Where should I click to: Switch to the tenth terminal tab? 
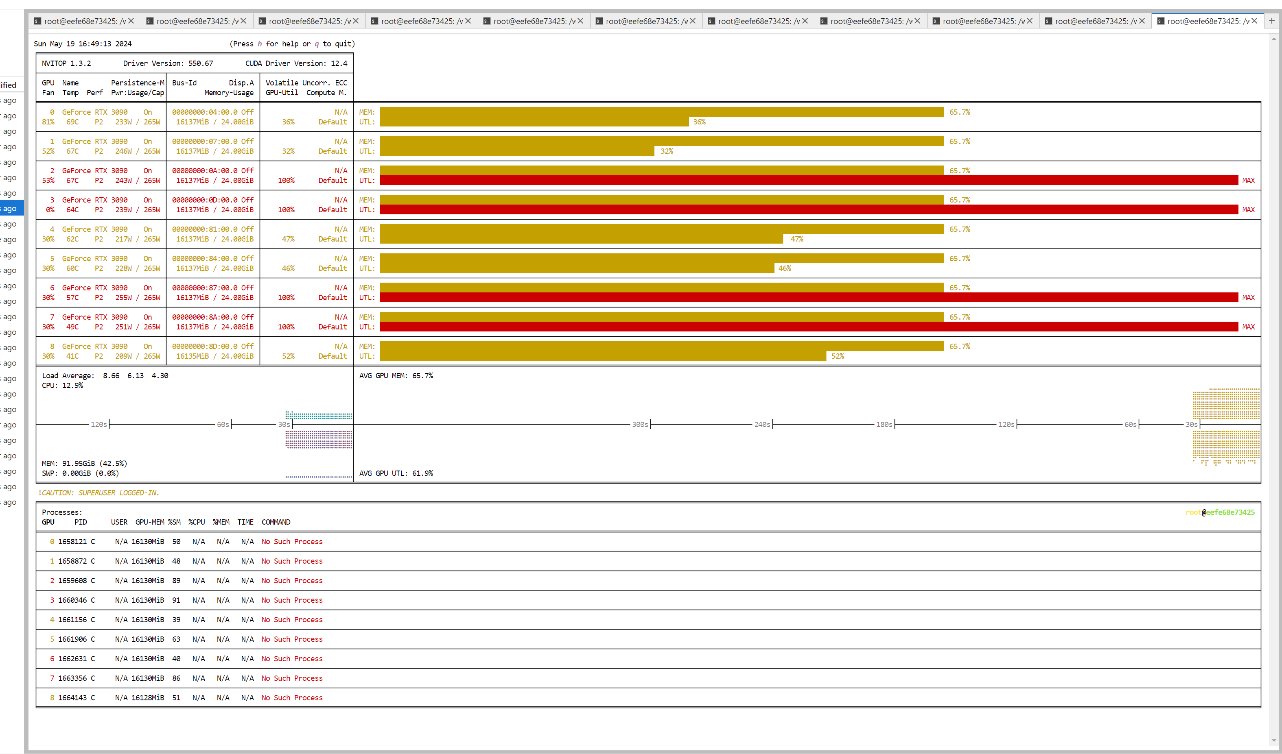pos(1095,22)
